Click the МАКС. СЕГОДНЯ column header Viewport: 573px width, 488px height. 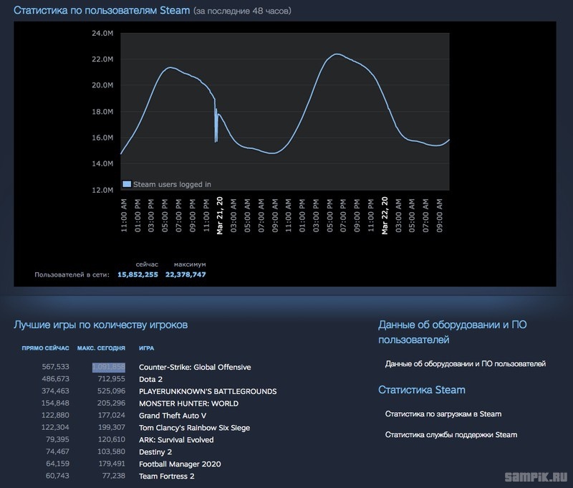pos(101,348)
